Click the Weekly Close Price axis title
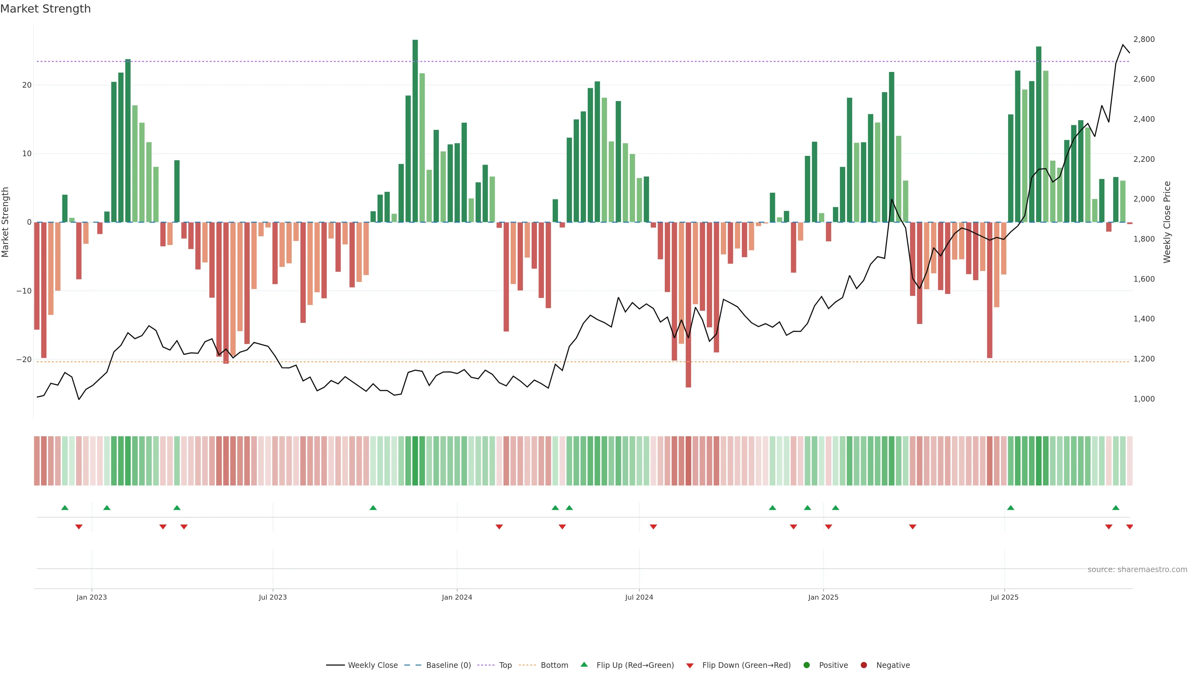This screenshot has width=1203, height=676. point(1167,222)
